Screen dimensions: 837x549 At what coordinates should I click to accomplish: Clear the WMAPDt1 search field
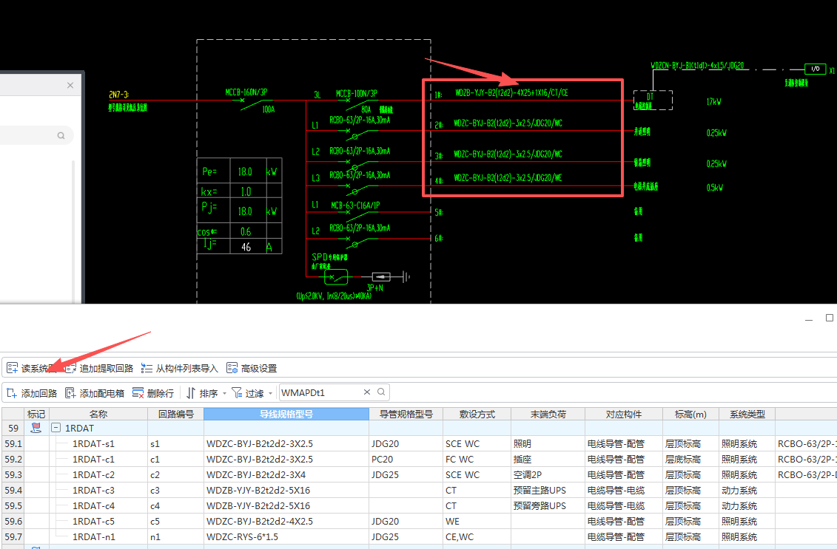pyautogui.click(x=367, y=392)
